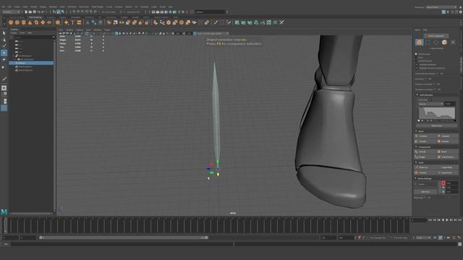Image resolution: width=463 pixels, height=260 pixels.
Task: Select Object selection mode in Modeling Toolkit
Action: click(420, 43)
